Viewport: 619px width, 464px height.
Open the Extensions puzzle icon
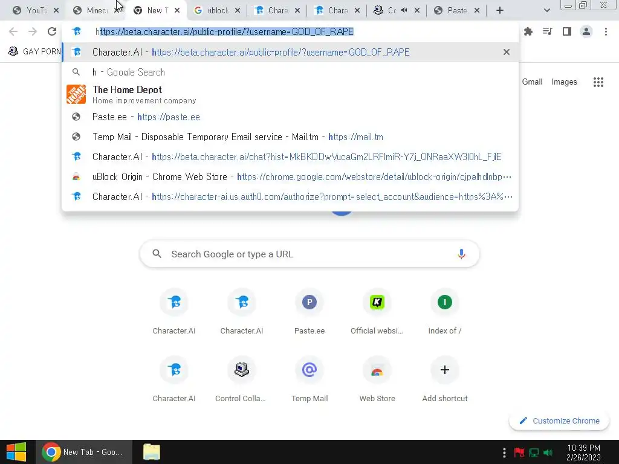point(528,31)
